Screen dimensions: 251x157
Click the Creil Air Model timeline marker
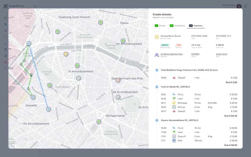(x=157, y=87)
